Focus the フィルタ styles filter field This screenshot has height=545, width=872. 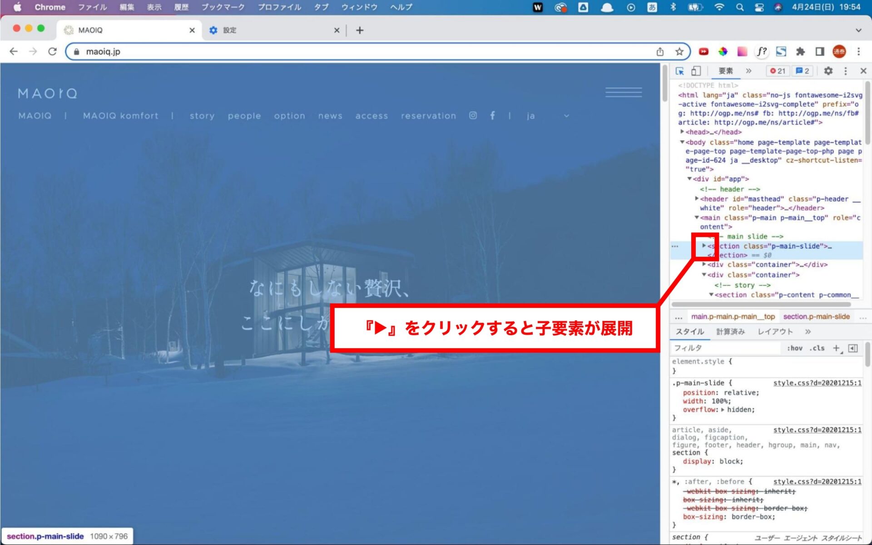point(726,348)
